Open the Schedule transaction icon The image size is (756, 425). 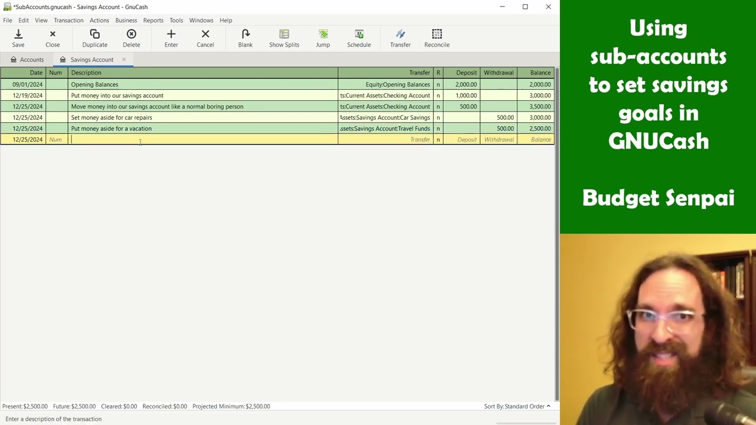pos(359,38)
